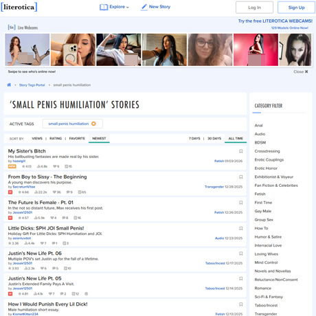Viewport: 316px width, 316px height.
Task: Click the red H badge on 'The Future Is Female'
Action: (10, 218)
